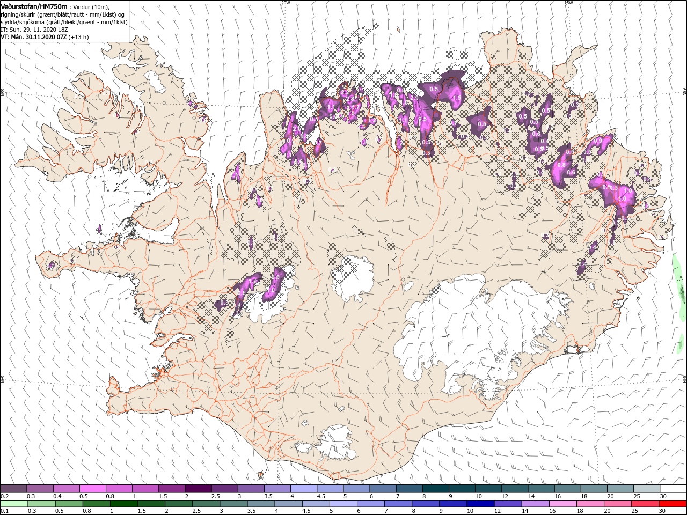Select snow scale white swatch above 30

674,489
